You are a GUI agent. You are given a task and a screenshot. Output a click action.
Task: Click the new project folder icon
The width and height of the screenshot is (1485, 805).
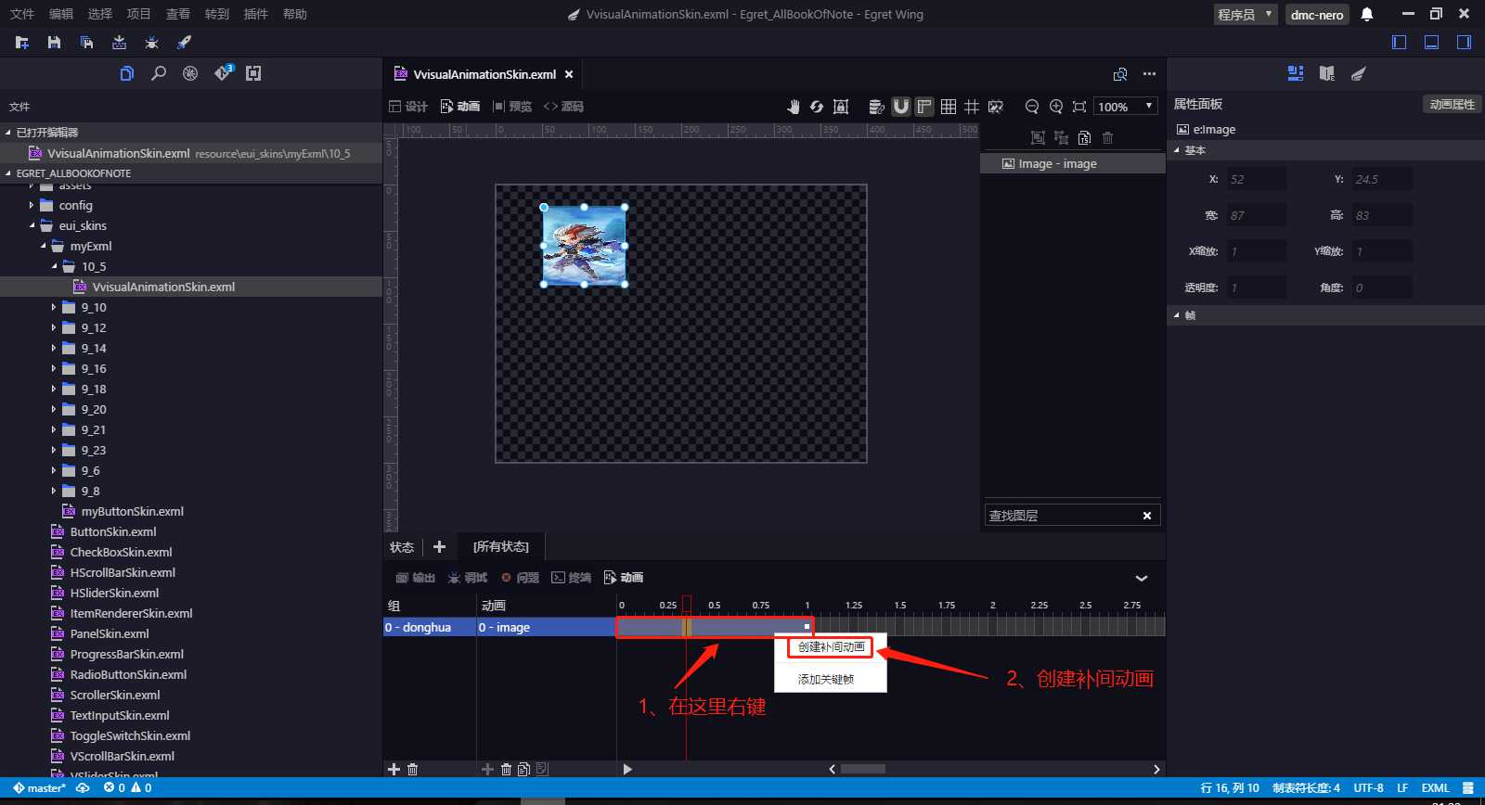coord(22,43)
